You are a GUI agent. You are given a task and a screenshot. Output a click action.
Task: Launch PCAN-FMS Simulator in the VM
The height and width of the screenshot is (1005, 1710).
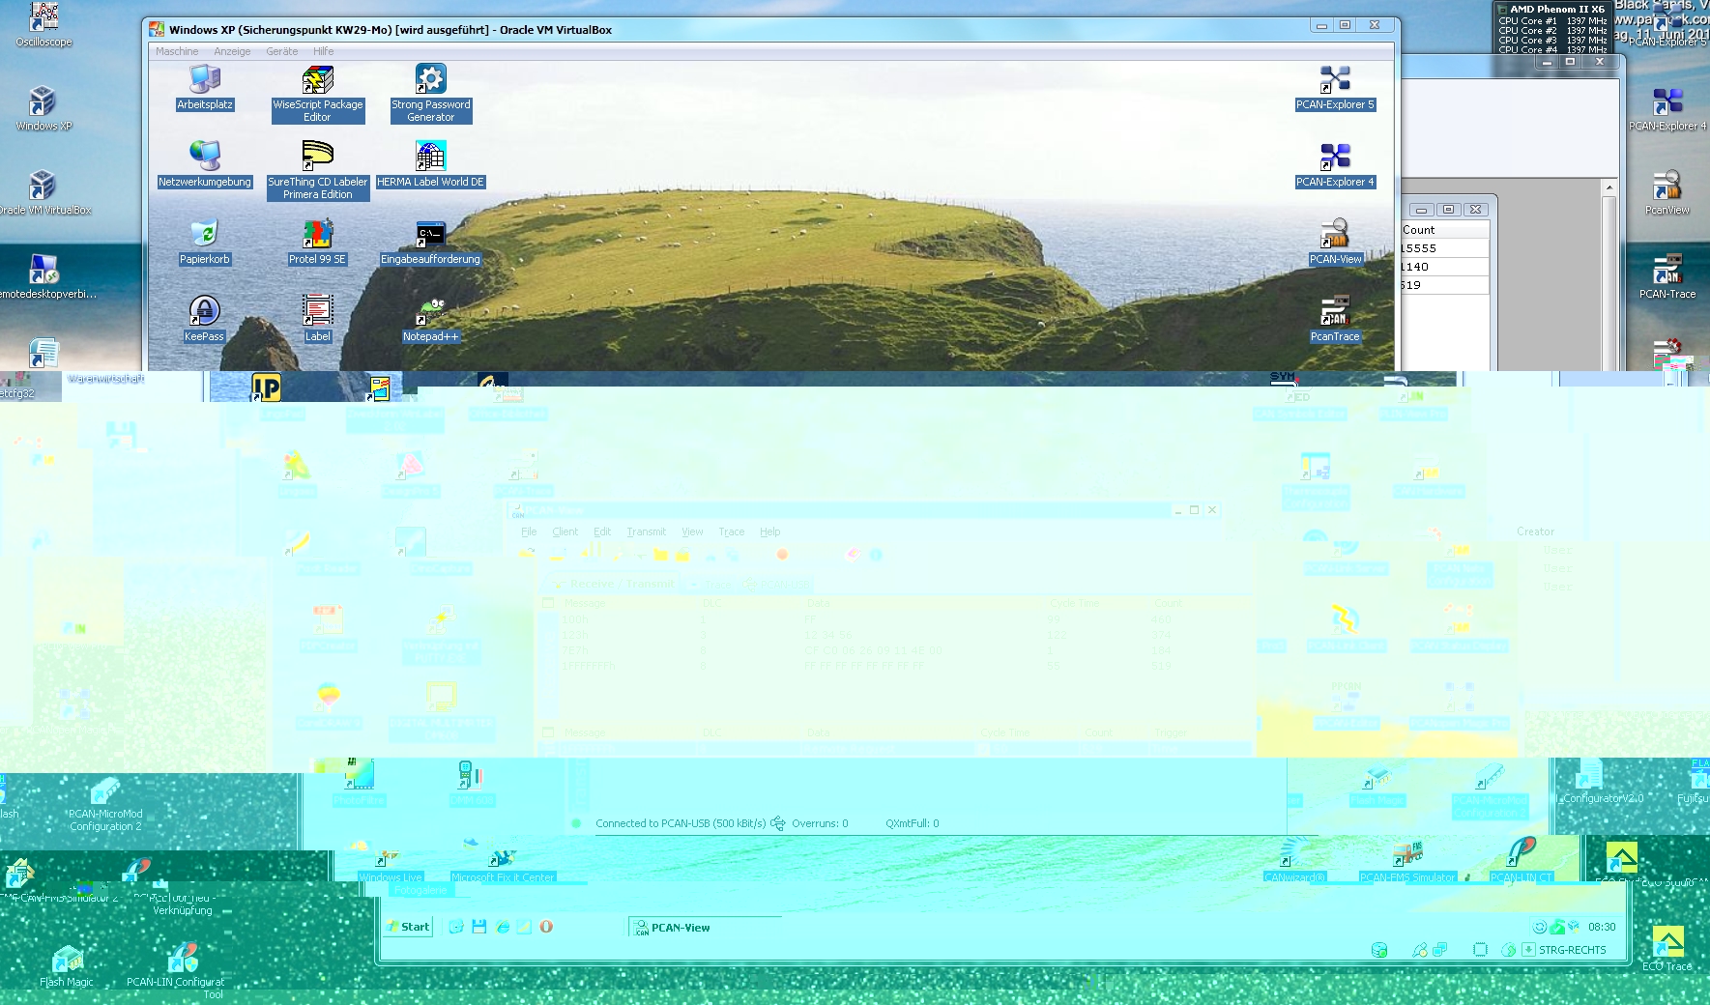pos(1407,861)
